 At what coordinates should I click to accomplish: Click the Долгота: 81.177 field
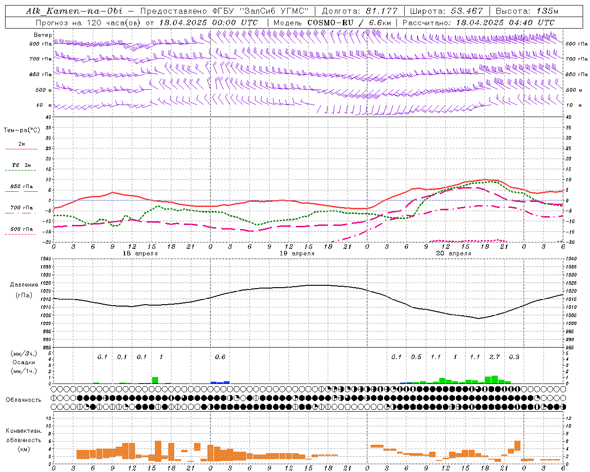(360, 11)
